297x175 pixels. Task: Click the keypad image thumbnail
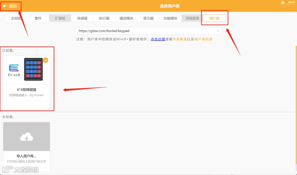pyautogui.click(x=34, y=69)
